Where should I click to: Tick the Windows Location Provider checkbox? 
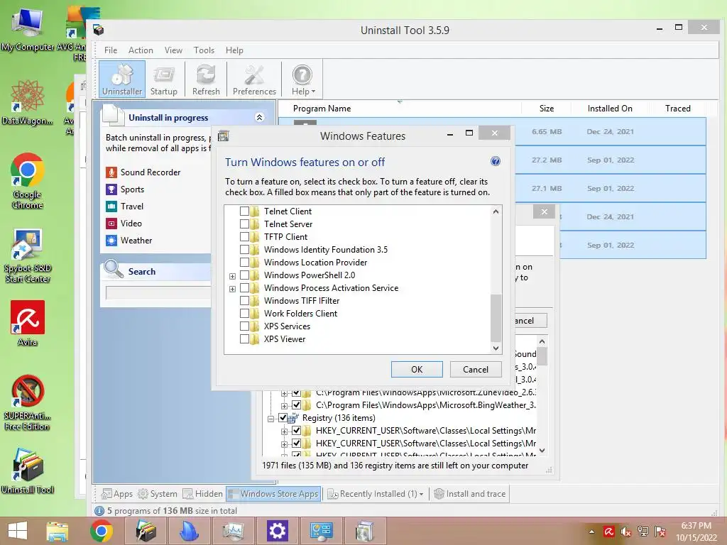pos(244,263)
